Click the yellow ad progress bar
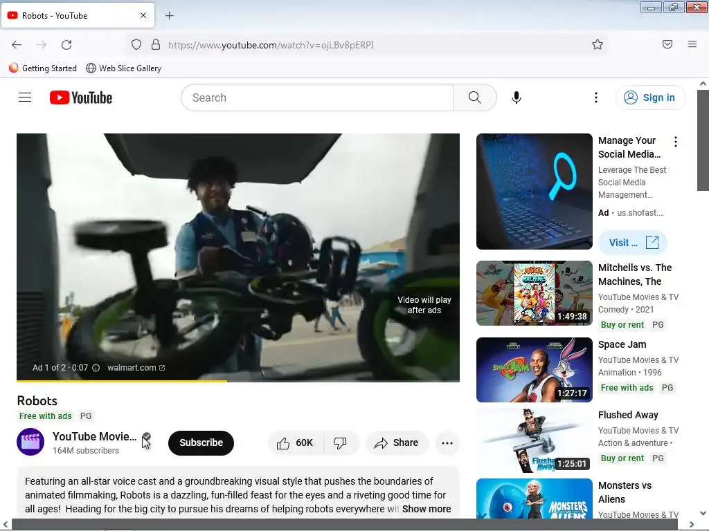Screen dimensions: 709x531 tap(122, 381)
